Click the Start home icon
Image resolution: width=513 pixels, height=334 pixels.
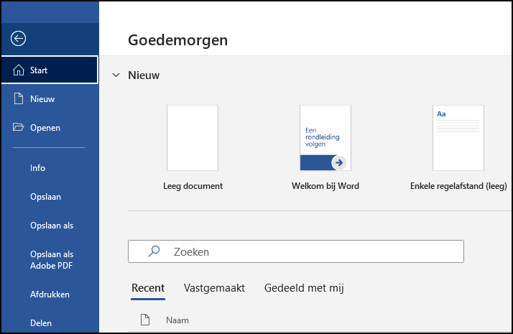[x=19, y=70]
